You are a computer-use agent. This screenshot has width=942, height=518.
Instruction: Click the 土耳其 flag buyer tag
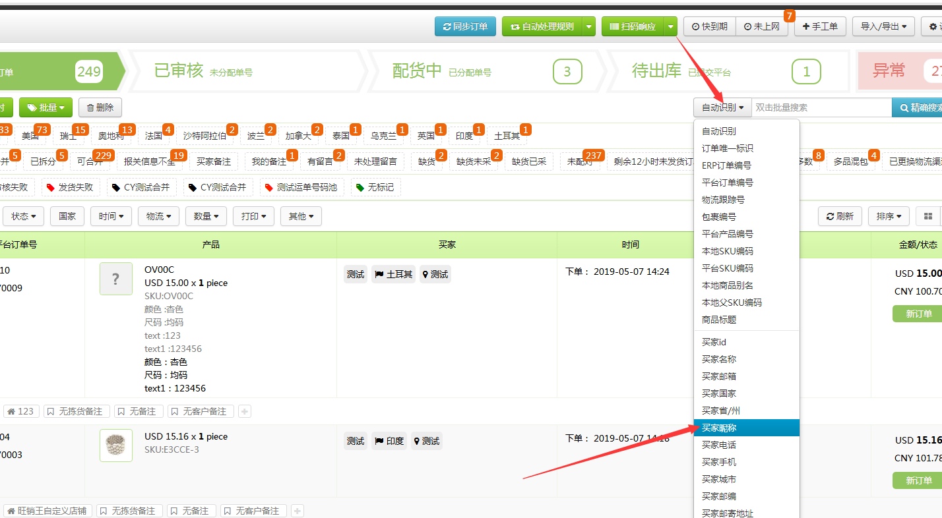(393, 274)
